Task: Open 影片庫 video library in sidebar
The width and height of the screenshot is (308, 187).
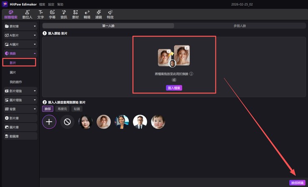Action: tap(20, 118)
